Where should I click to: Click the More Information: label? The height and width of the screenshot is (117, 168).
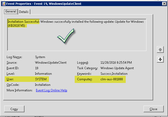click(x=19, y=90)
